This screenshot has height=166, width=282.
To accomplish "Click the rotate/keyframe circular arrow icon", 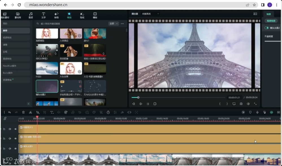I will point(66,112).
